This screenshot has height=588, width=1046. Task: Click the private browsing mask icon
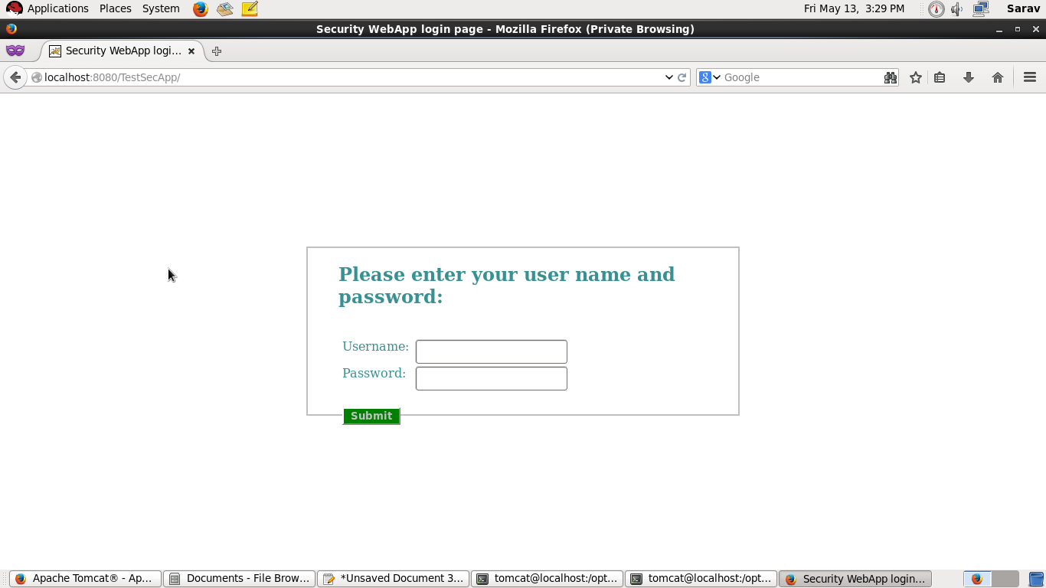pyautogui.click(x=15, y=51)
